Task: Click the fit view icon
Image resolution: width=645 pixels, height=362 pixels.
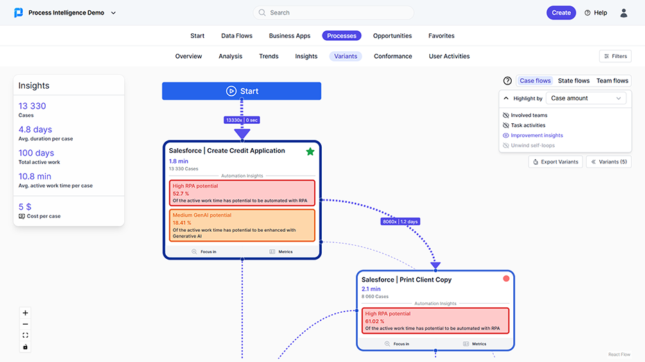Action: point(25,335)
